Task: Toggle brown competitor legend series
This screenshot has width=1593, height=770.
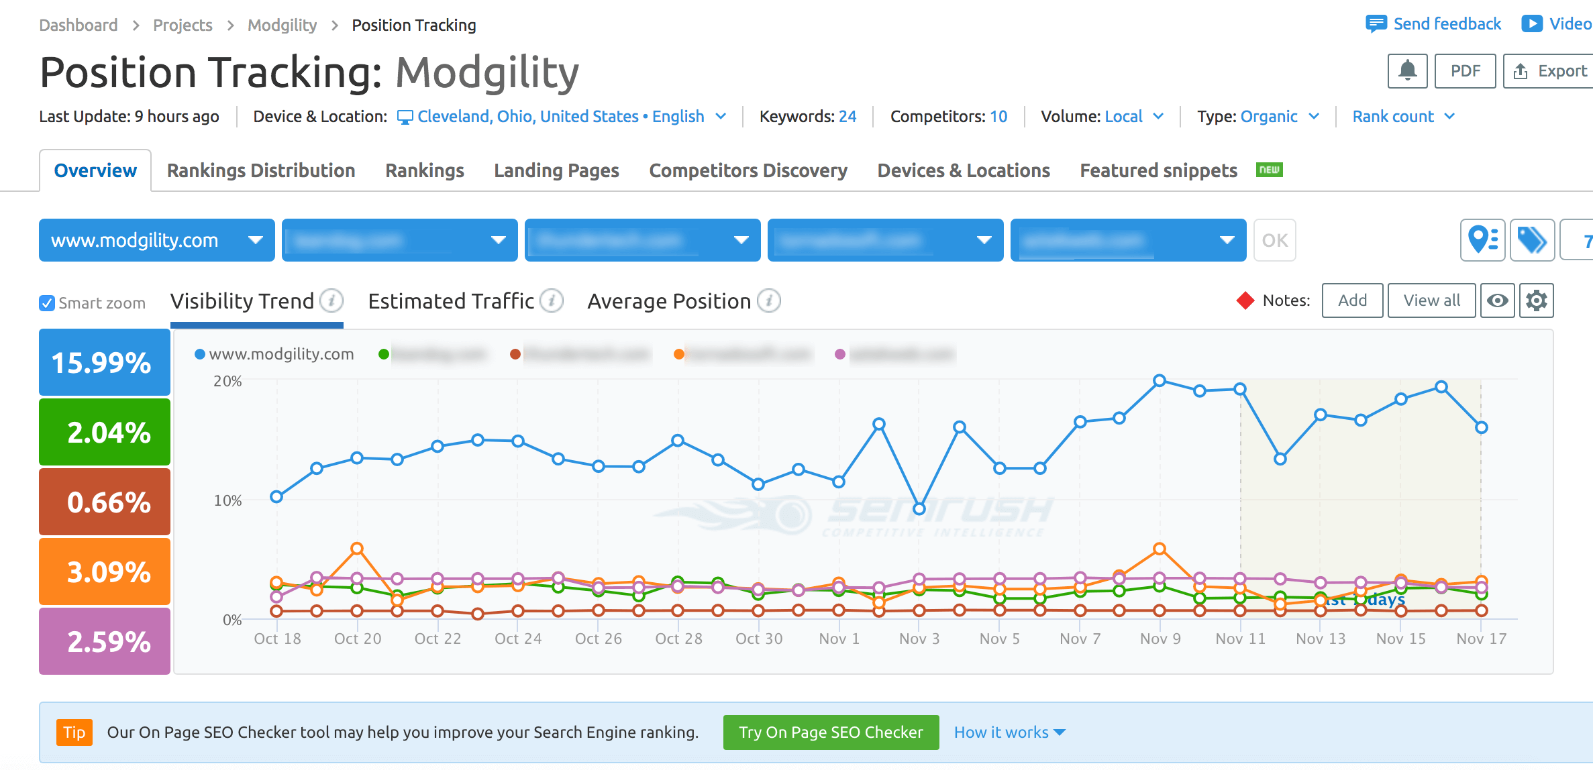Action: coord(580,354)
